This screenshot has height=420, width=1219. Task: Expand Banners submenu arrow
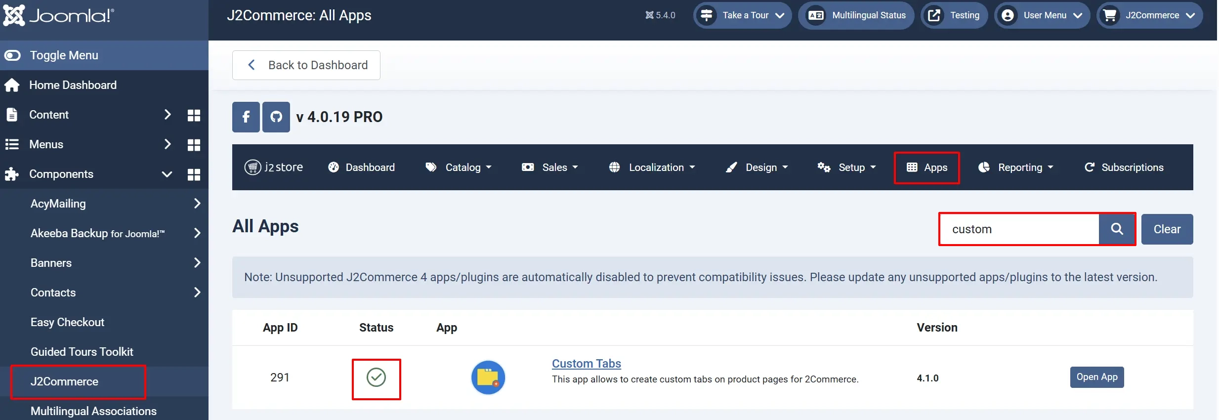click(x=197, y=263)
